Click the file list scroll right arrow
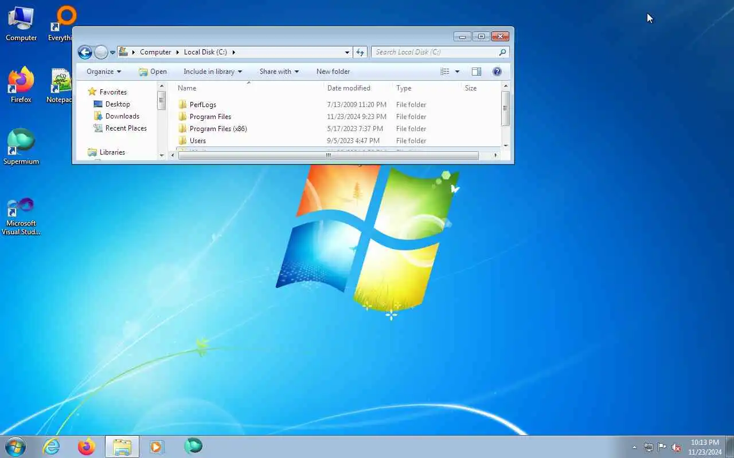The width and height of the screenshot is (734, 458). (x=495, y=155)
